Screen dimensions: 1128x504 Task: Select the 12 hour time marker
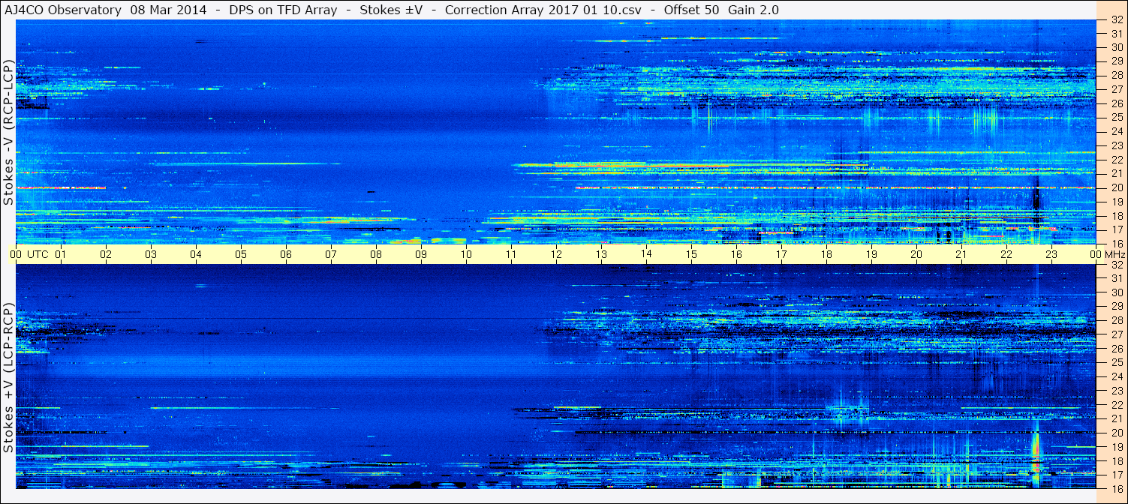[x=556, y=254]
